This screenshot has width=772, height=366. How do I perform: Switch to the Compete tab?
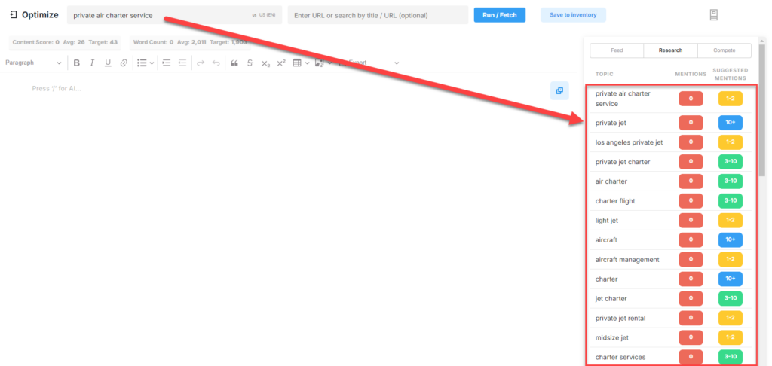[x=725, y=50]
